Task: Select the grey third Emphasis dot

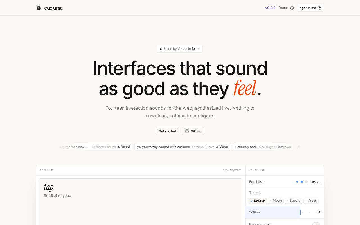Action: [306, 182]
